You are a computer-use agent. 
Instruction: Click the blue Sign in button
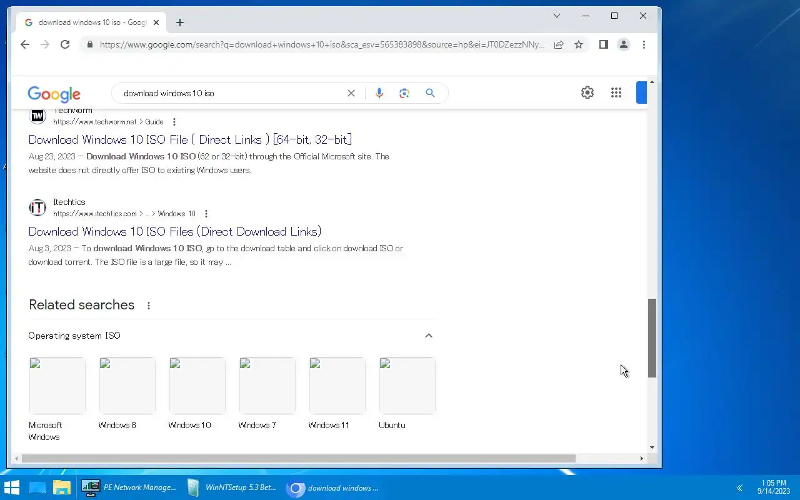click(641, 92)
